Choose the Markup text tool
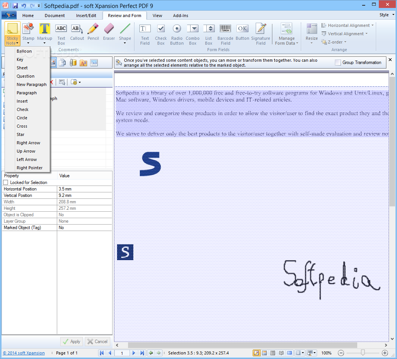397x359 pixels. 45,28
